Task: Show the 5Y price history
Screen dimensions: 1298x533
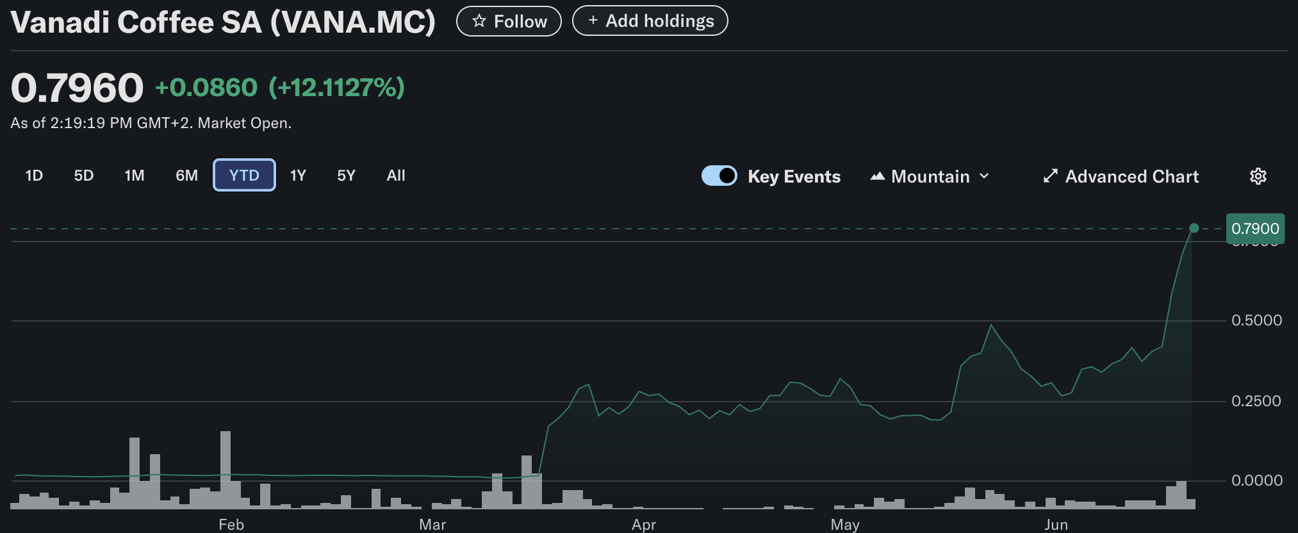Action: click(346, 176)
